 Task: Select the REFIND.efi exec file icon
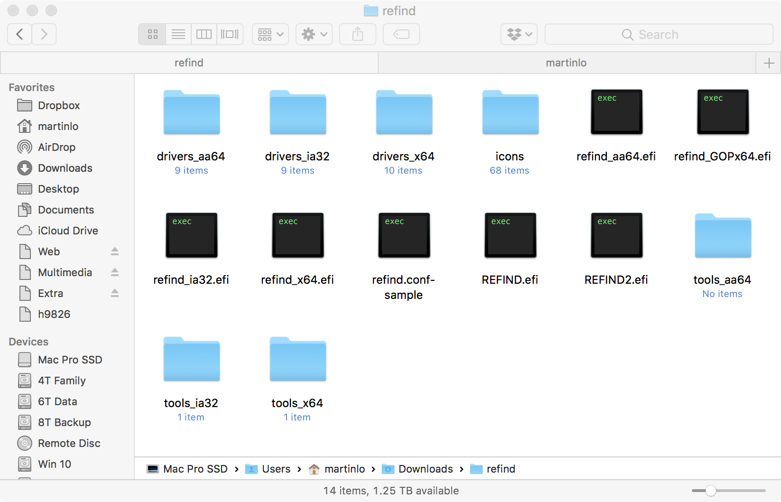[x=511, y=235]
